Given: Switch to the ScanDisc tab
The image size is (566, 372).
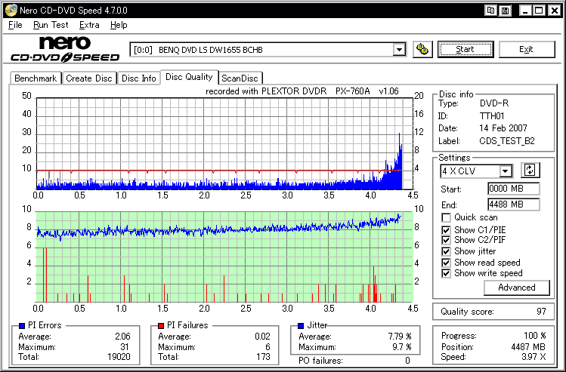Looking at the screenshot, I should pos(240,78).
